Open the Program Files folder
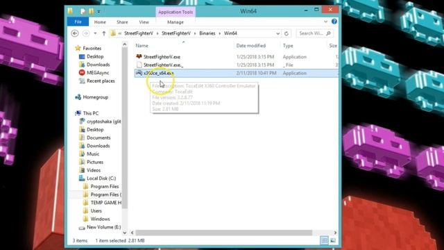The image size is (444, 250). (x=105, y=187)
